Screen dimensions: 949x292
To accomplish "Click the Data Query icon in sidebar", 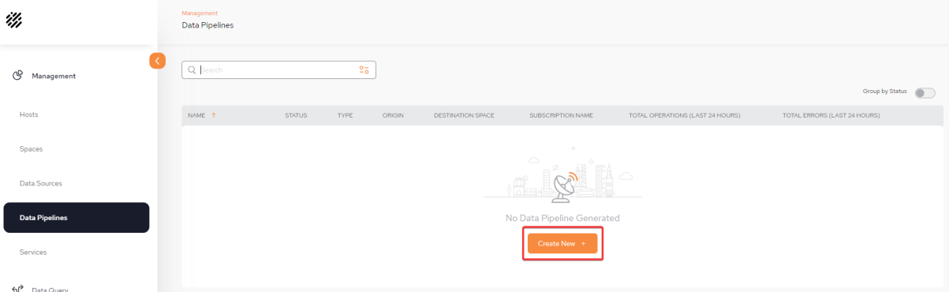I will [17, 288].
